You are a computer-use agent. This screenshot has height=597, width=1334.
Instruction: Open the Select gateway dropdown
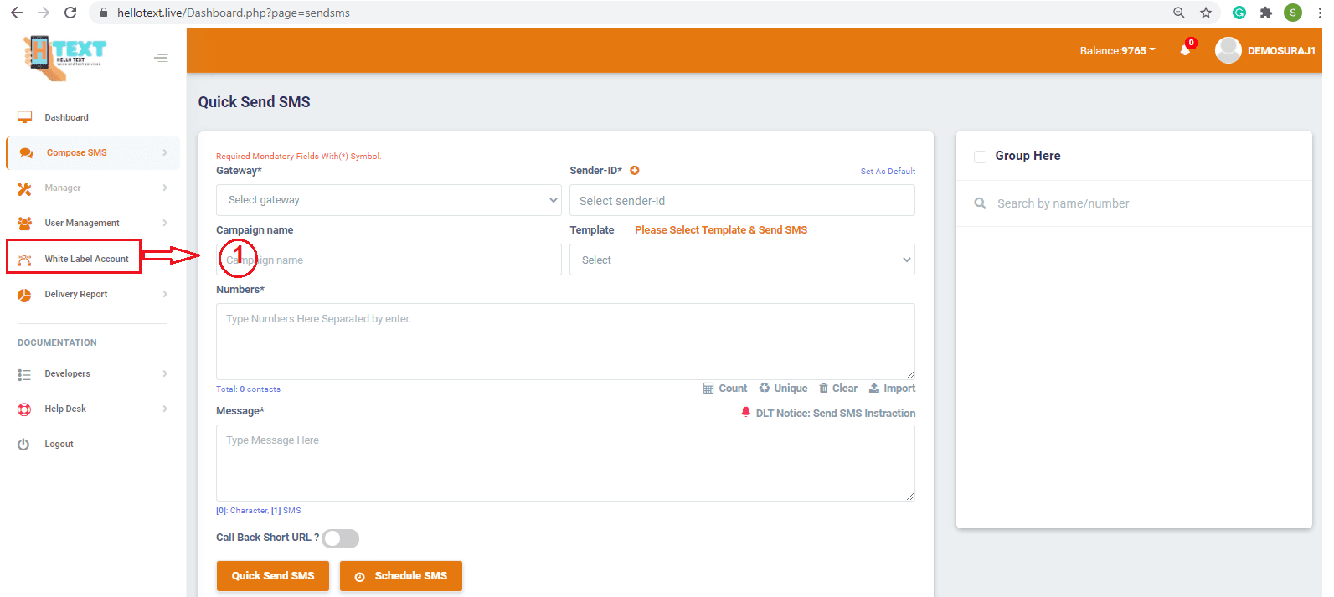[389, 200]
